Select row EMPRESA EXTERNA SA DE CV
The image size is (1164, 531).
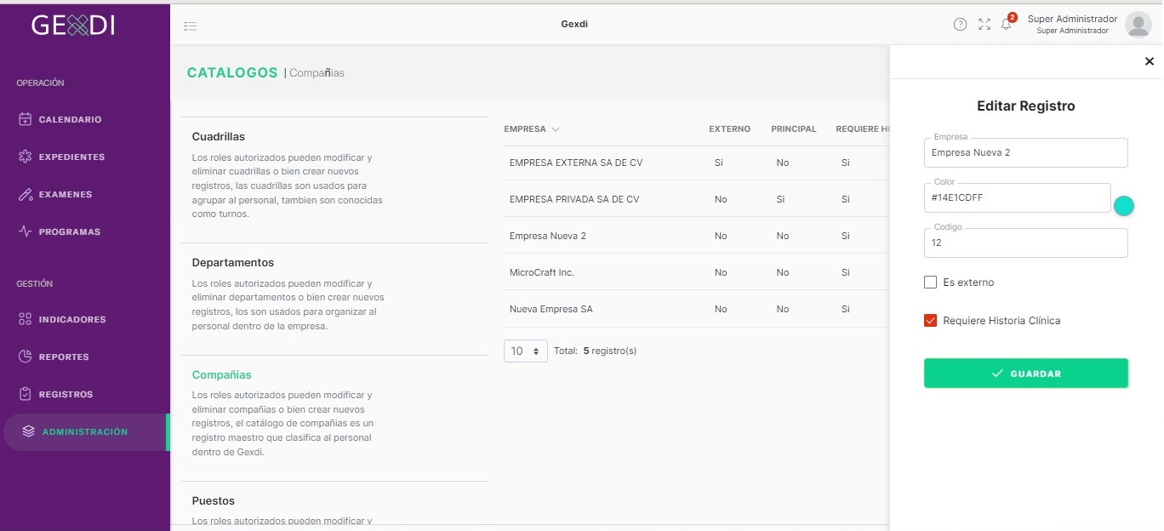tap(696, 163)
